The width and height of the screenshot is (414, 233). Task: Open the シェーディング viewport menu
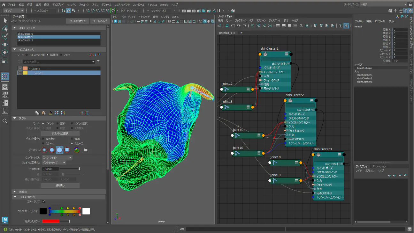point(128,17)
